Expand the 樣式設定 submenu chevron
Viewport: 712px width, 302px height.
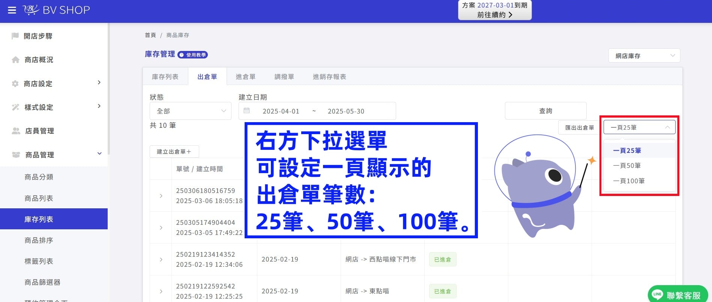[x=99, y=106]
